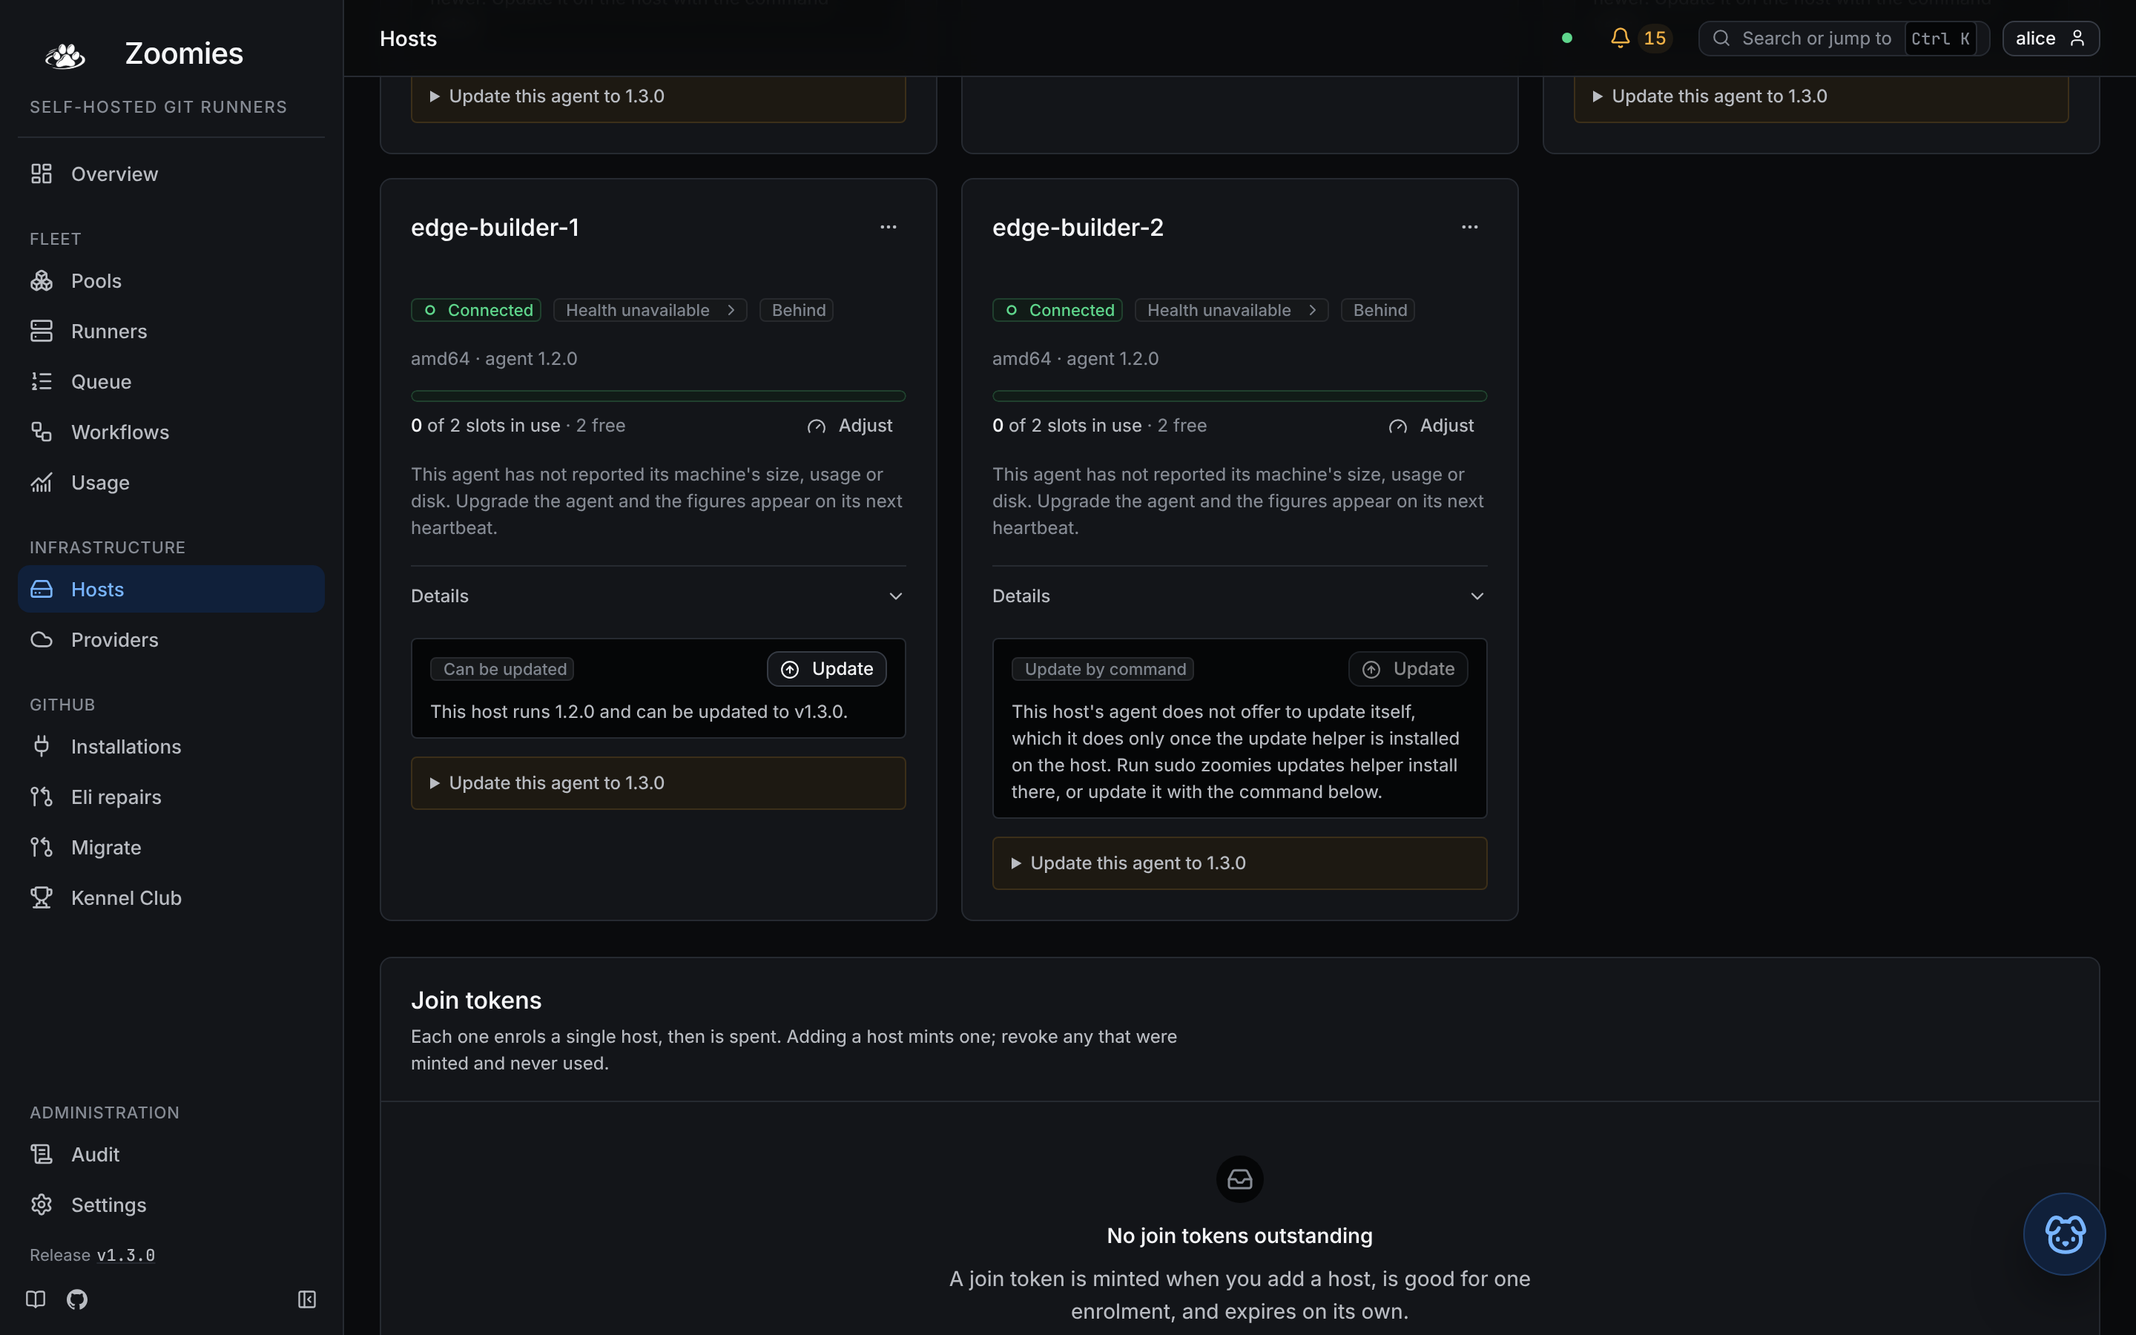Open the dog assistant chat button

[2063, 1233]
